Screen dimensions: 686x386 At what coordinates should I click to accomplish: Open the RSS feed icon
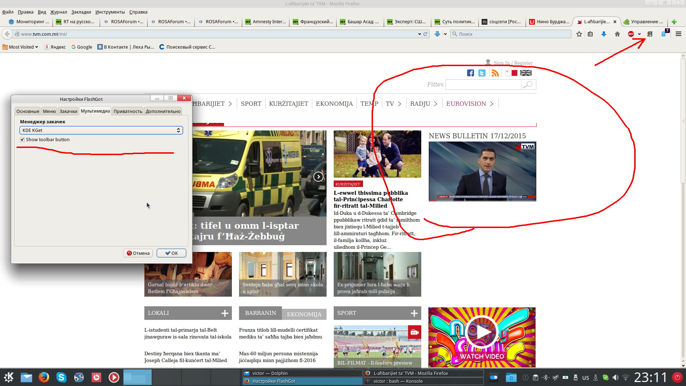tap(495, 73)
